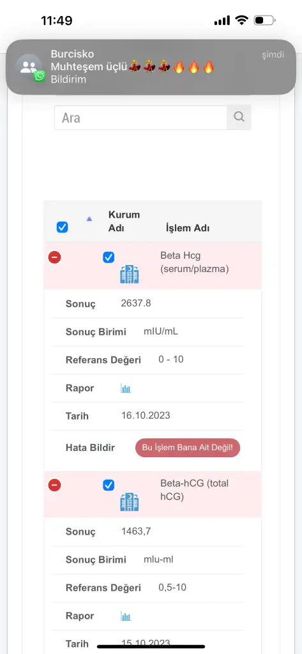Tap the battery icon in the status bar
The width and height of the screenshot is (302, 654).
(264, 20)
